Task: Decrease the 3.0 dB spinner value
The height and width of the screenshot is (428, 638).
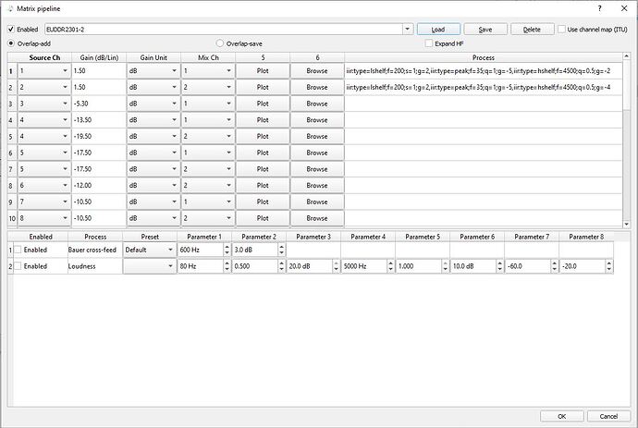Action: (282, 253)
